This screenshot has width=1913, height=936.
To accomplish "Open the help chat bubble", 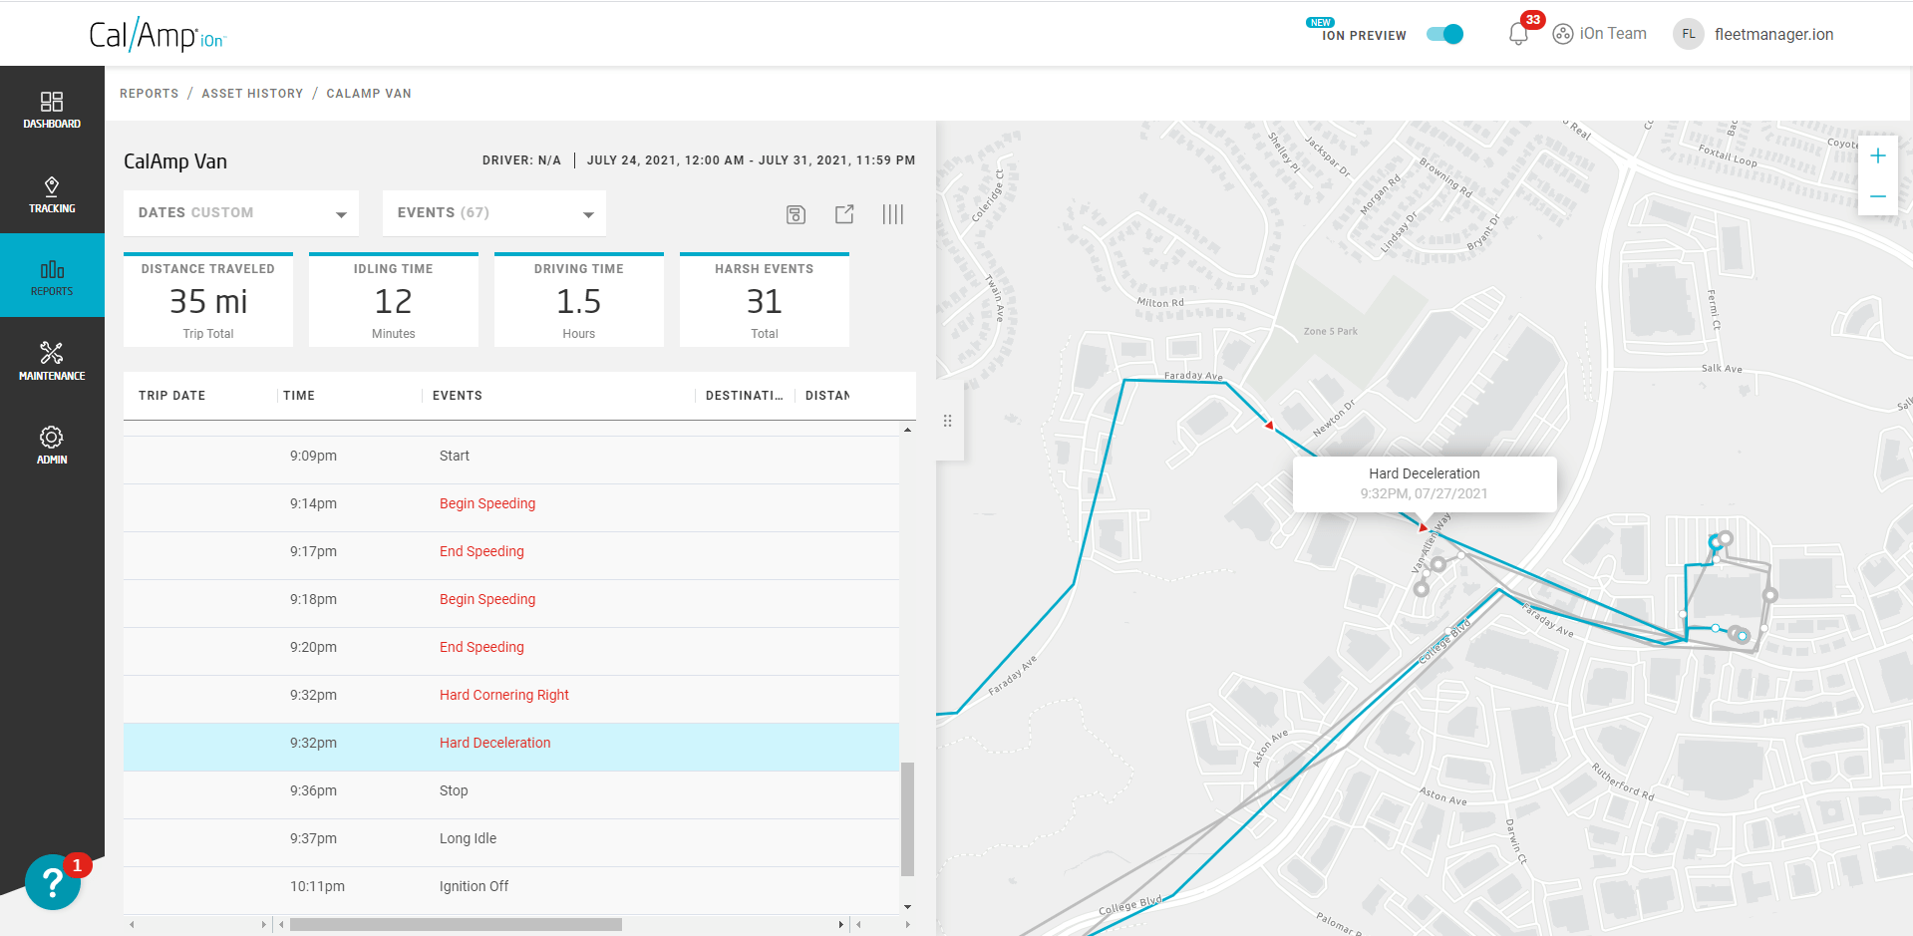I will click(52, 881).
